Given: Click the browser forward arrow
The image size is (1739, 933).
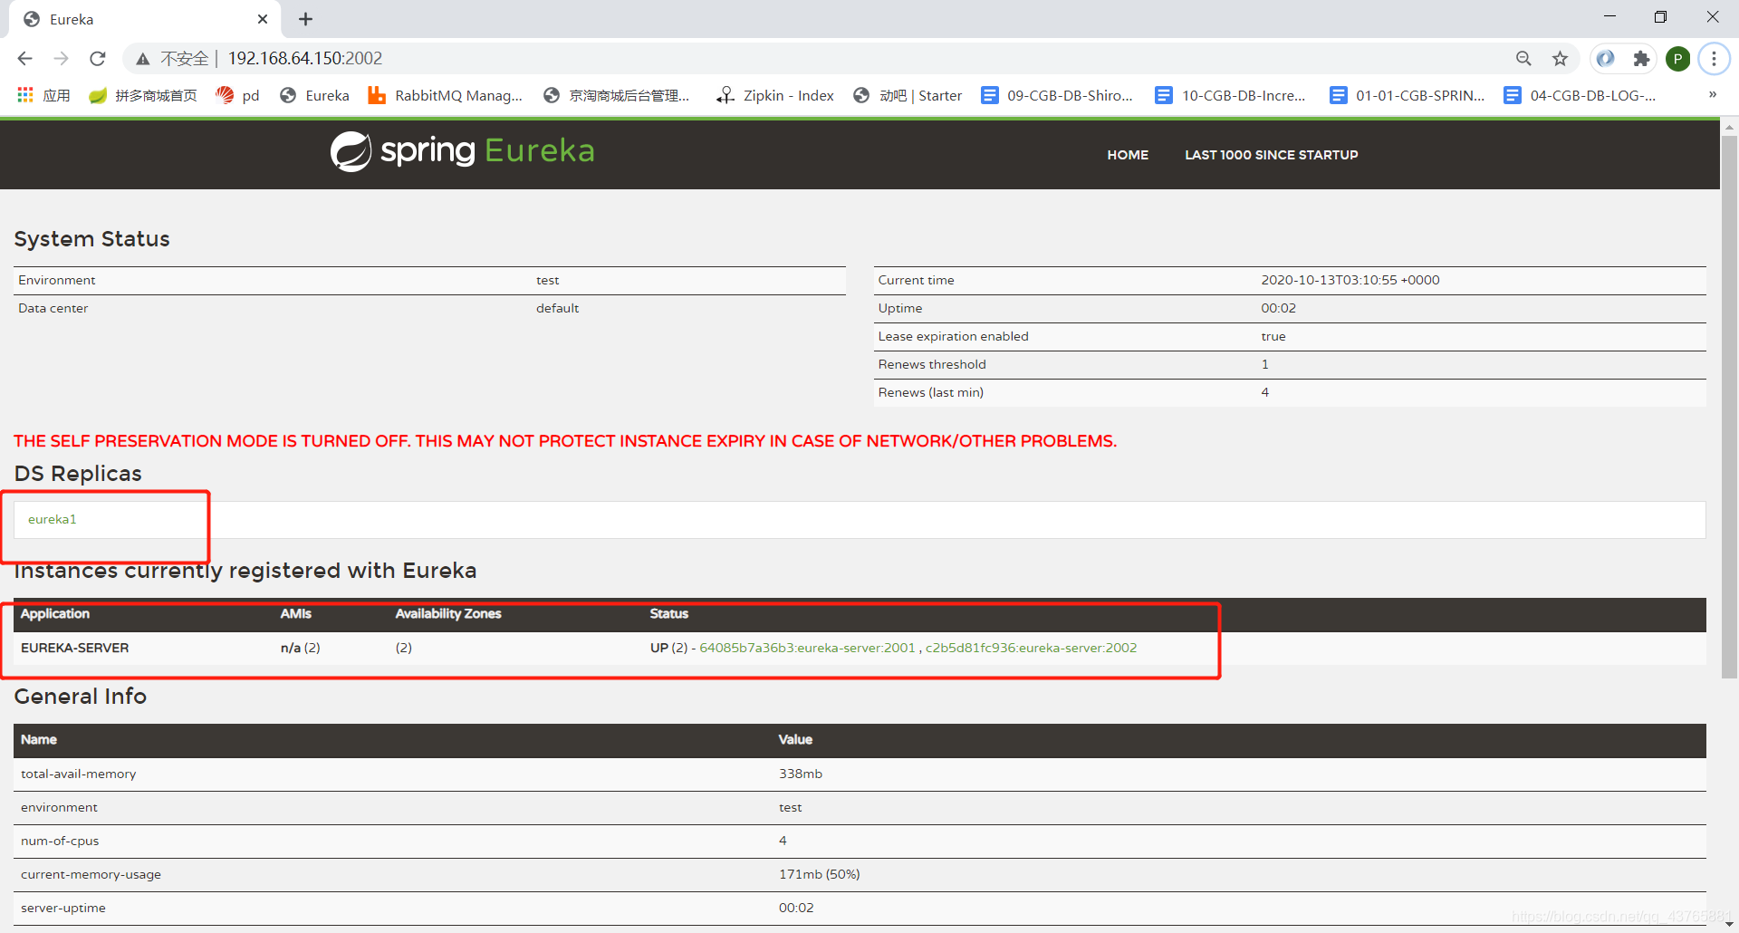Looking at the screenshot, I should click(61, 59).
